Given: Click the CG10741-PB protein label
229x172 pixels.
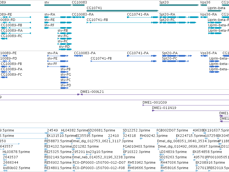Looking at the screenshot, I should (101, 58).
